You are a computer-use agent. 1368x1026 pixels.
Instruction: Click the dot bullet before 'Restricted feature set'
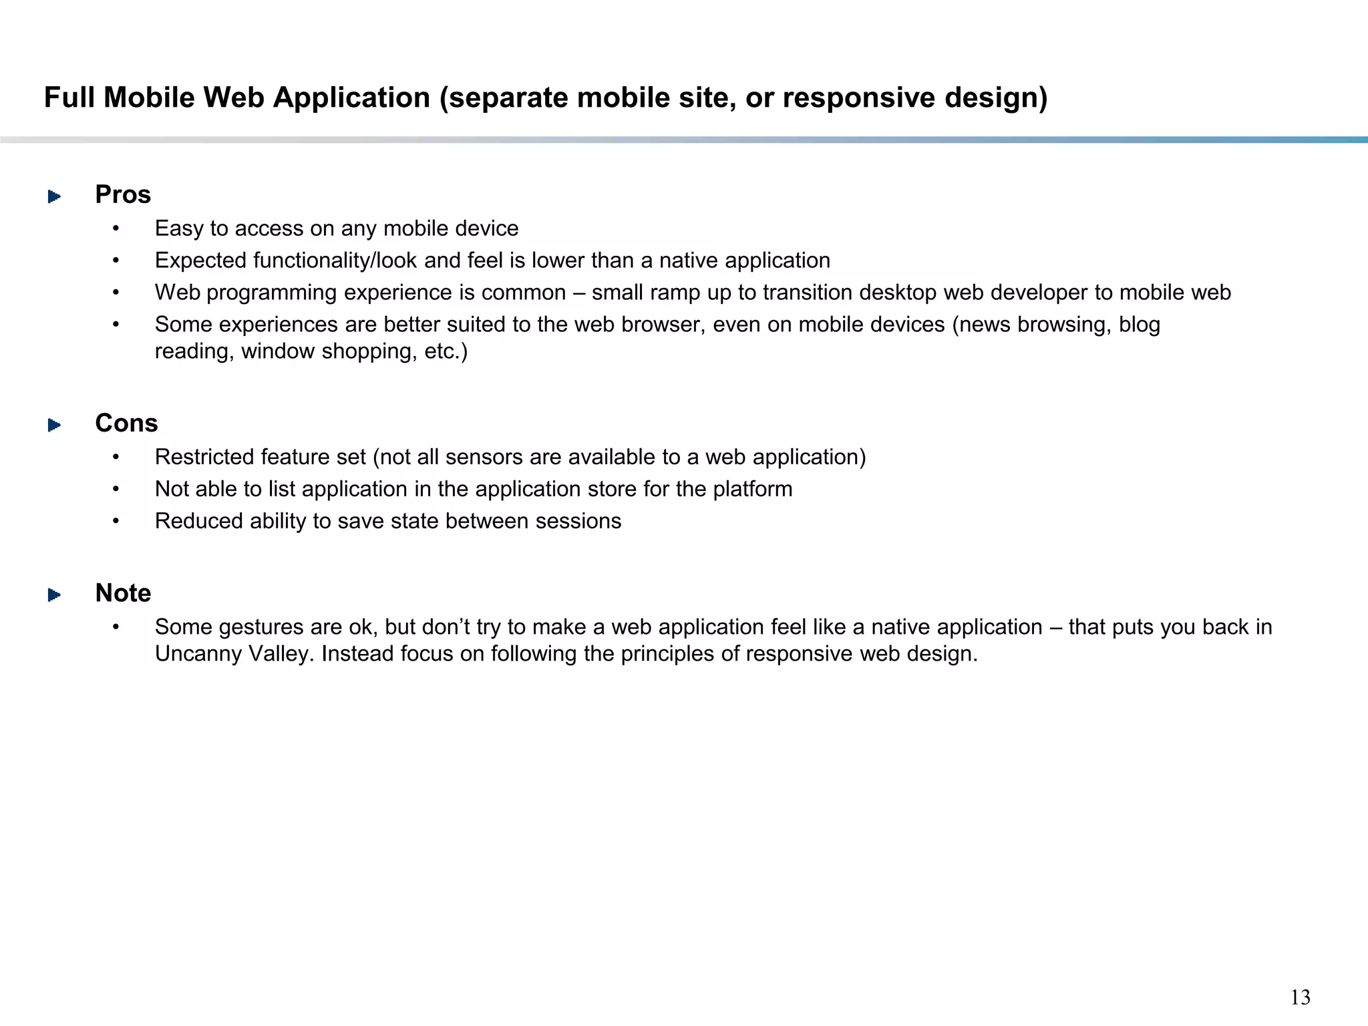[116, 458]
